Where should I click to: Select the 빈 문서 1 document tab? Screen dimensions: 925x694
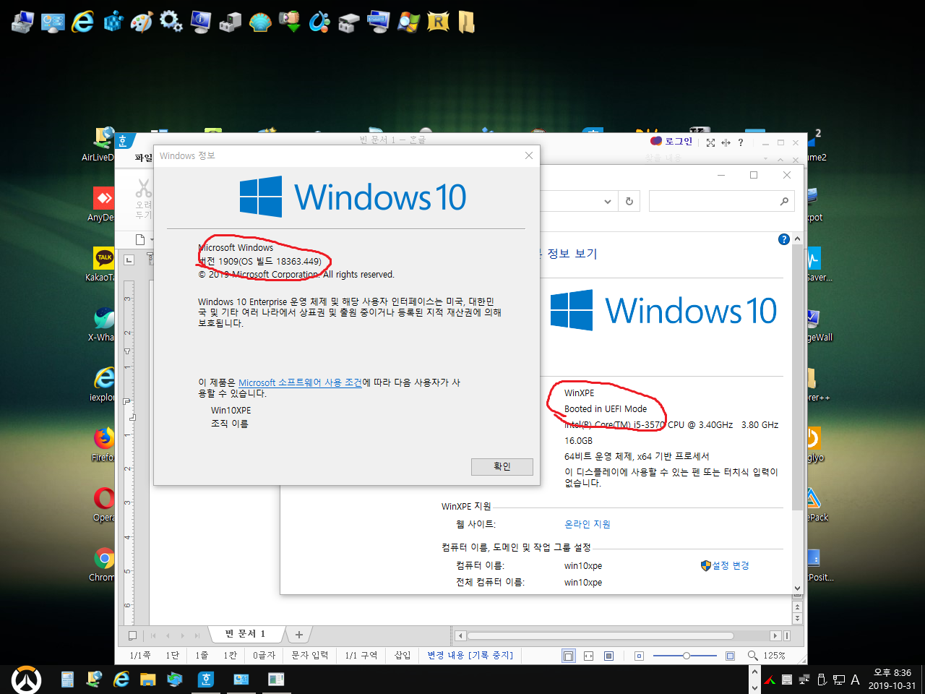[245, 634]
